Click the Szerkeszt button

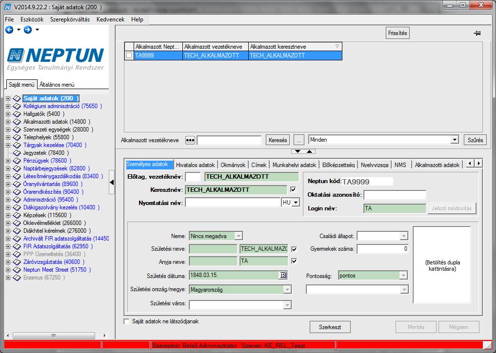330,327
